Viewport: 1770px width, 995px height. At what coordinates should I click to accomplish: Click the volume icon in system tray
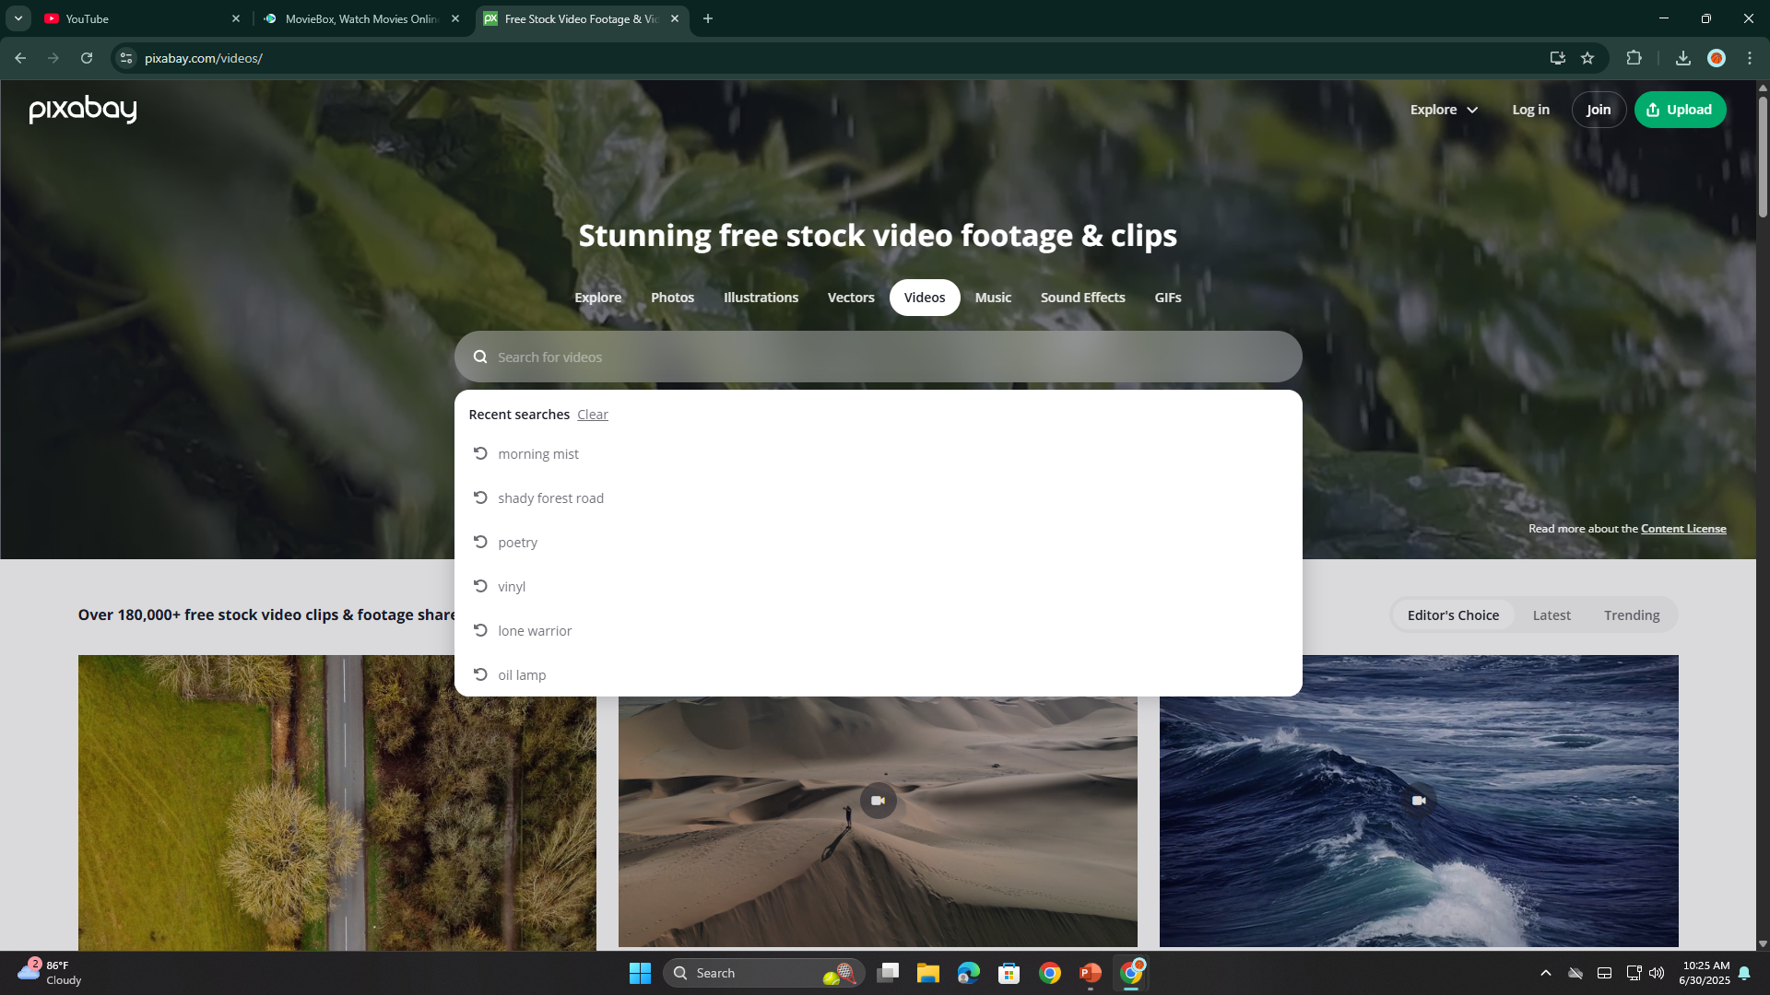pyautogui.click(x=1657, y=973)
